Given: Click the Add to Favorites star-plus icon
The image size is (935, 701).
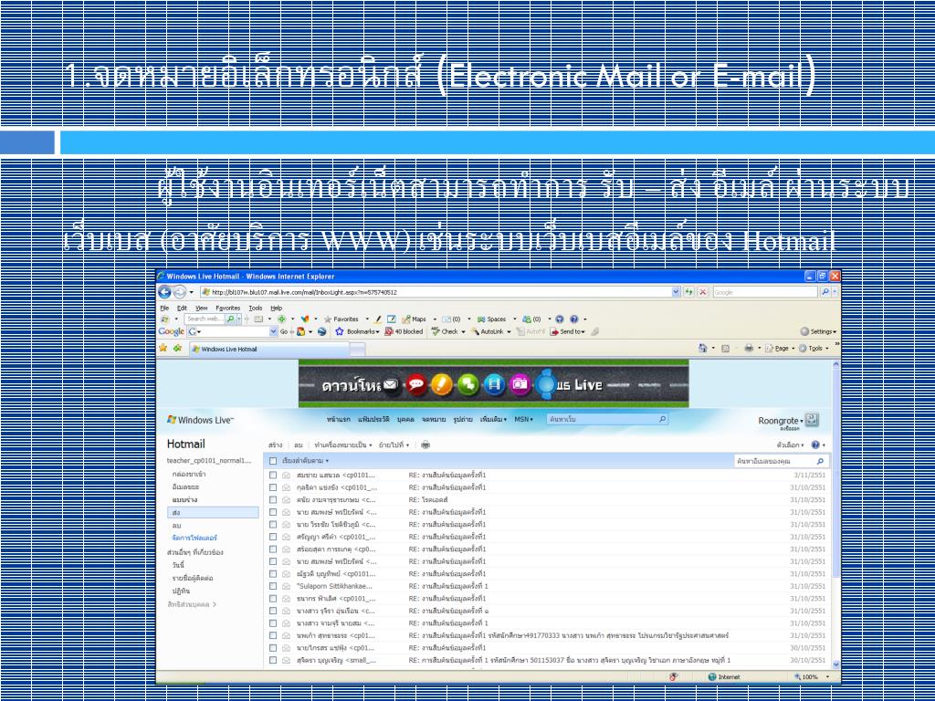Looking at the screenshot, I should (177, 349).
